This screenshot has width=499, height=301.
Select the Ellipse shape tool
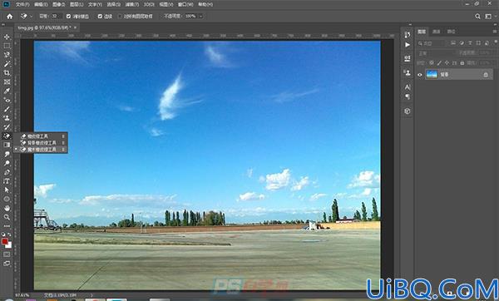(x=7, y=200)
